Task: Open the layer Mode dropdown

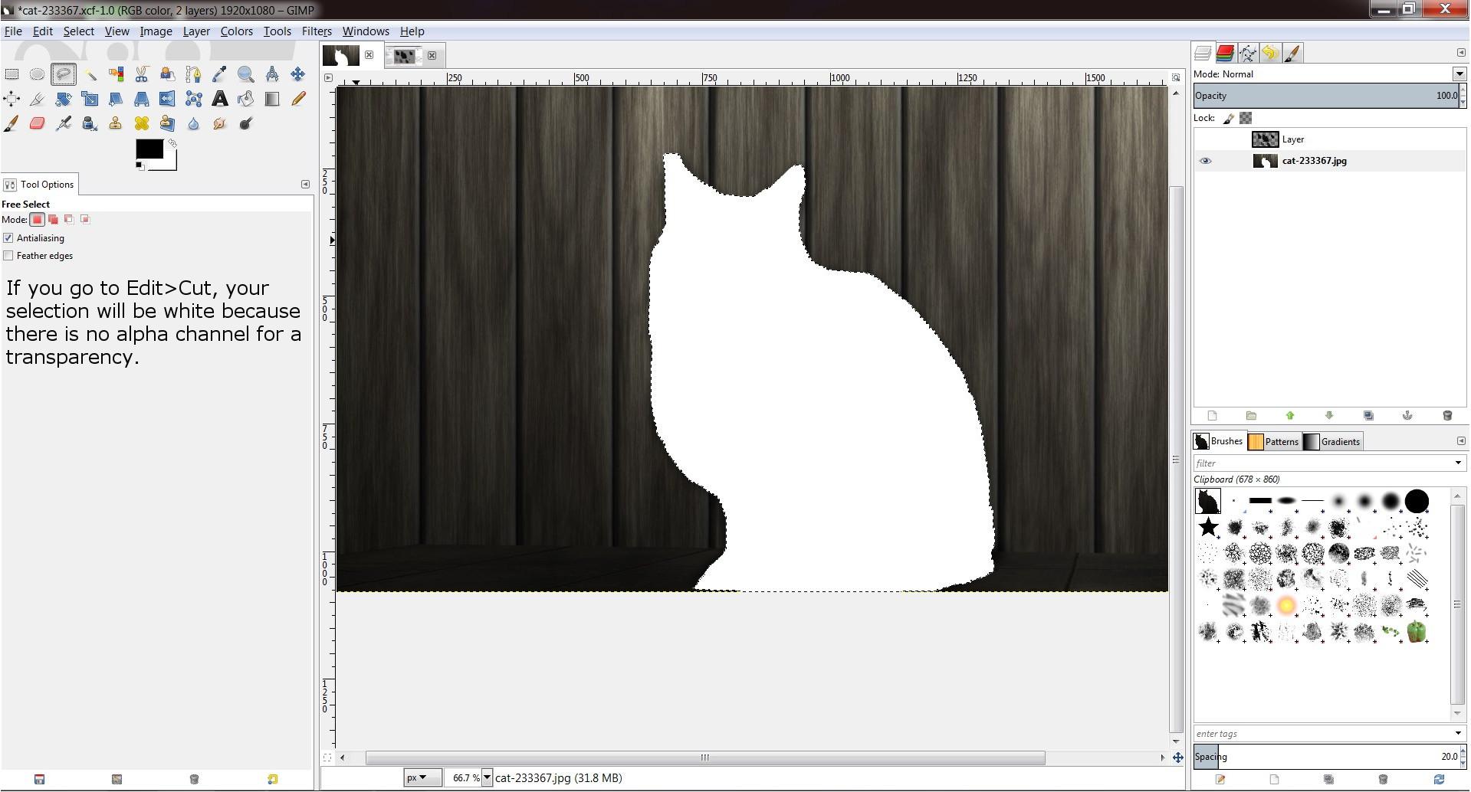Action: coord(1459,74)
